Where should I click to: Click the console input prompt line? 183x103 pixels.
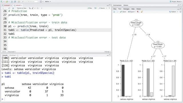tap(56, 99)
